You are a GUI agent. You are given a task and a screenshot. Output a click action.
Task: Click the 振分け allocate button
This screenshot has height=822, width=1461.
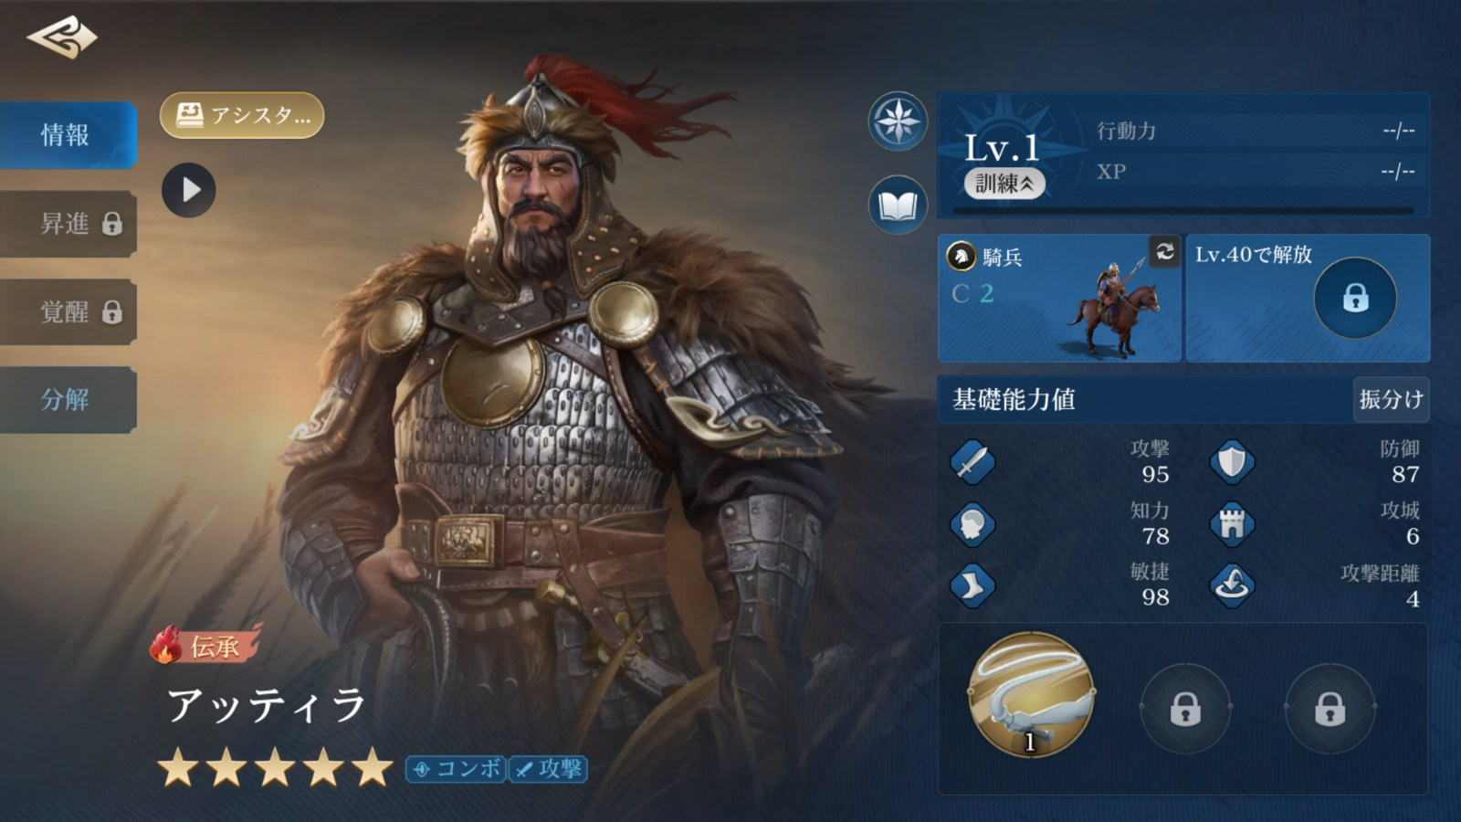click(1391, 399)
